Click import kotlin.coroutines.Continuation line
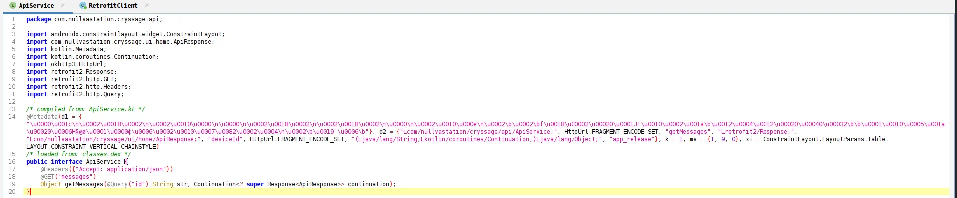The width and height of the screenshot is (957, 198). (x=92, y=57)
